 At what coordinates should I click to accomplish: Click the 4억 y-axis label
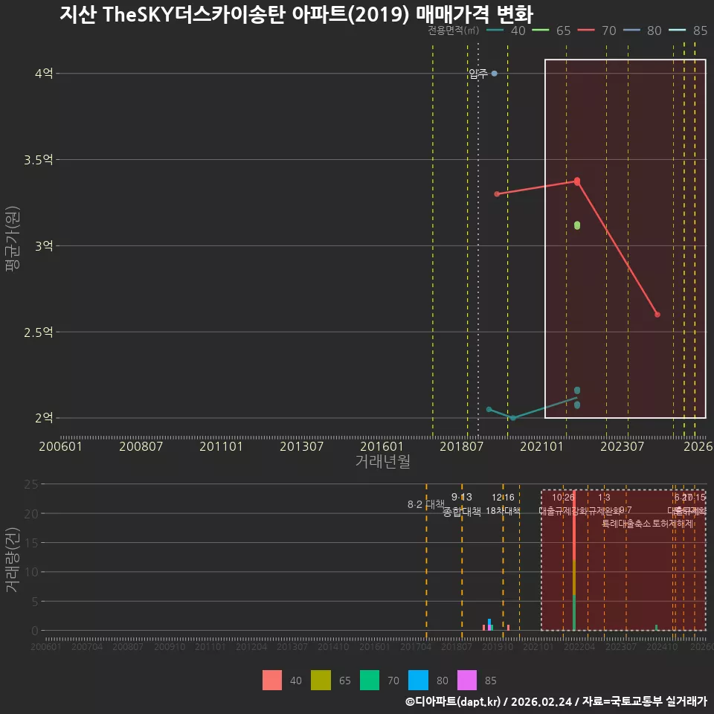[x=44, y=74]
